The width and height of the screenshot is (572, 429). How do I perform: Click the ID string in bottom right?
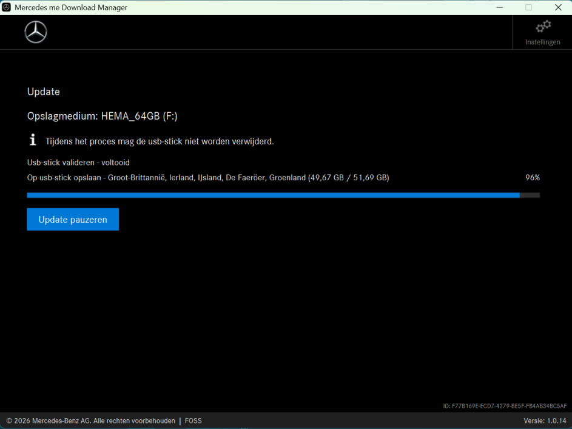(505, 406)
